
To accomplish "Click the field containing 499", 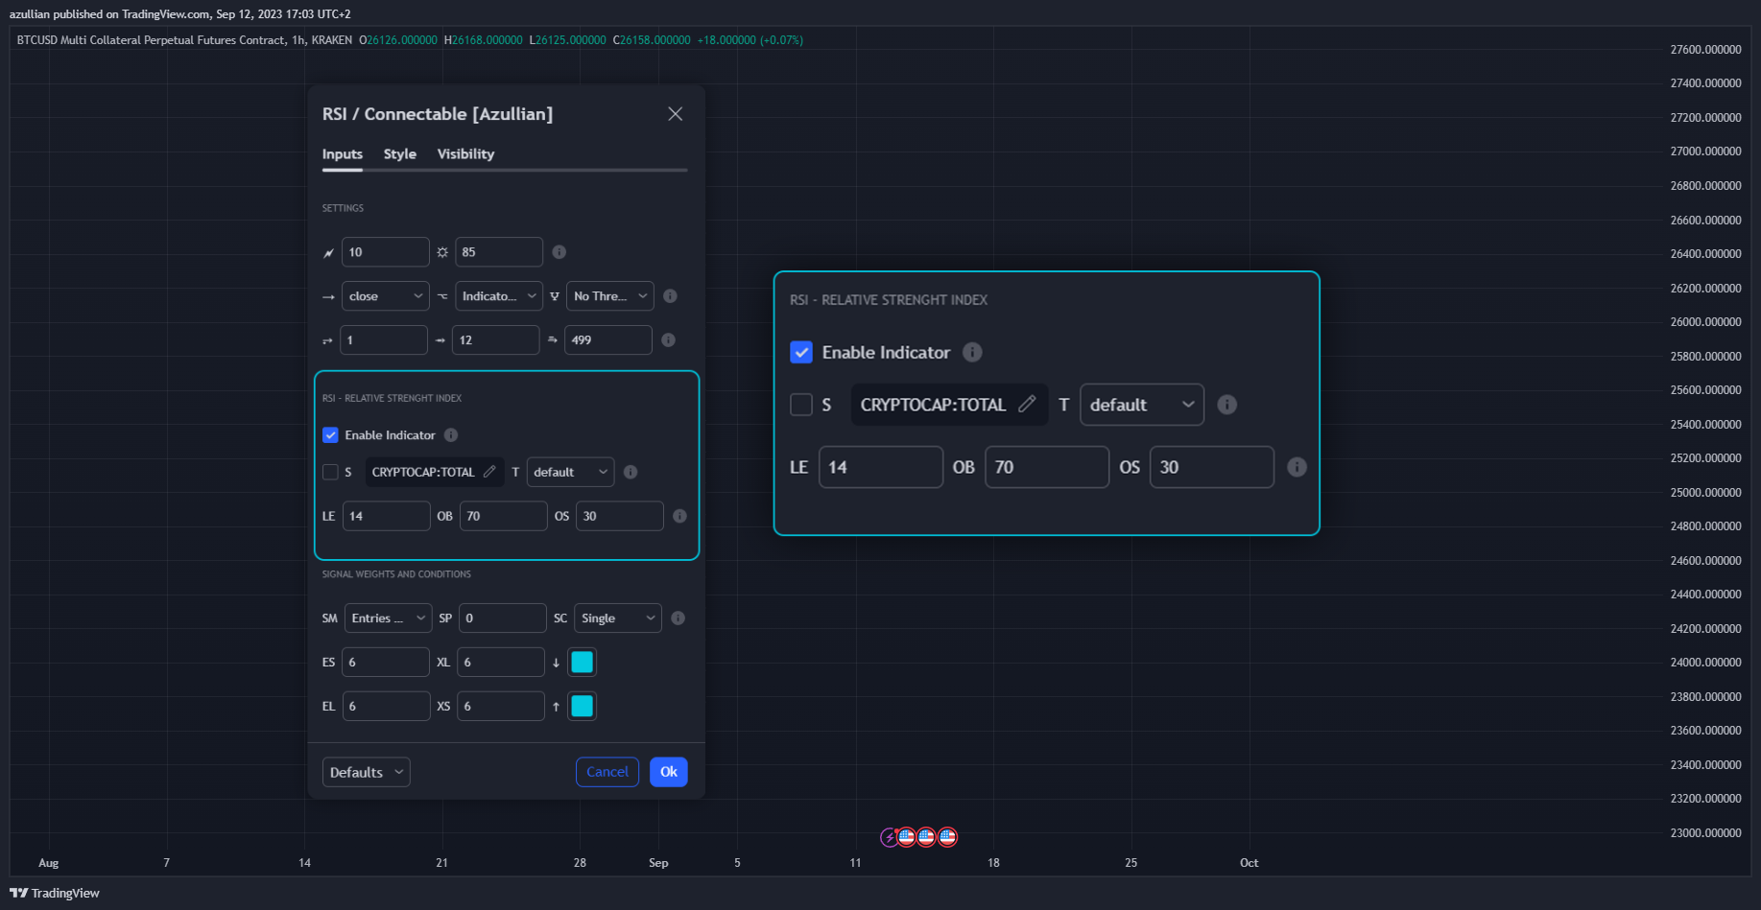I will 608,340.
